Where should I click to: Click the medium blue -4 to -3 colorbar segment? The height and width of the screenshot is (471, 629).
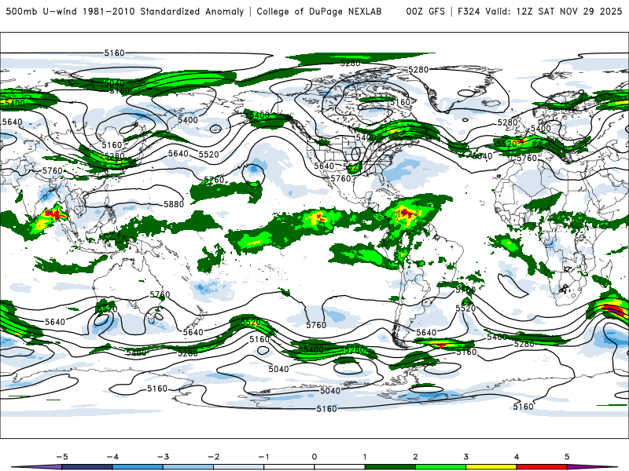click(x=138, y=467)
